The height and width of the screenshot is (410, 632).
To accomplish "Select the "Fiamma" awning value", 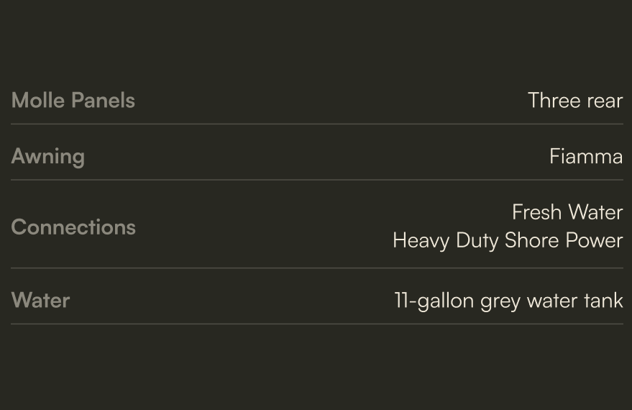I will pos(585,156).
